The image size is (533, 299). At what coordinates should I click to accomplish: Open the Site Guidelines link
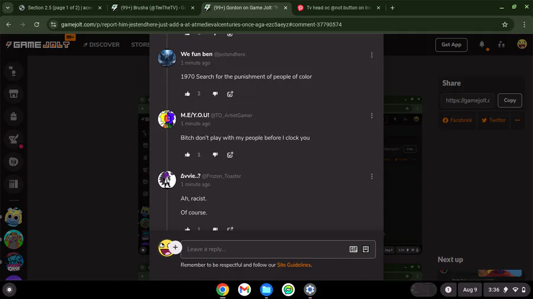tap(294, 265)
